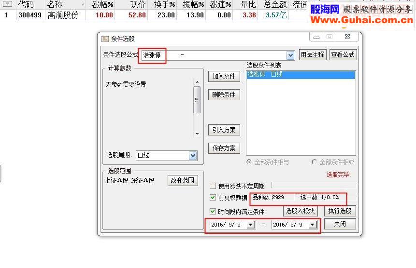Click the 选股入板块 button
The height and width of the screenshot is (268, 416).
pos(301,211)
